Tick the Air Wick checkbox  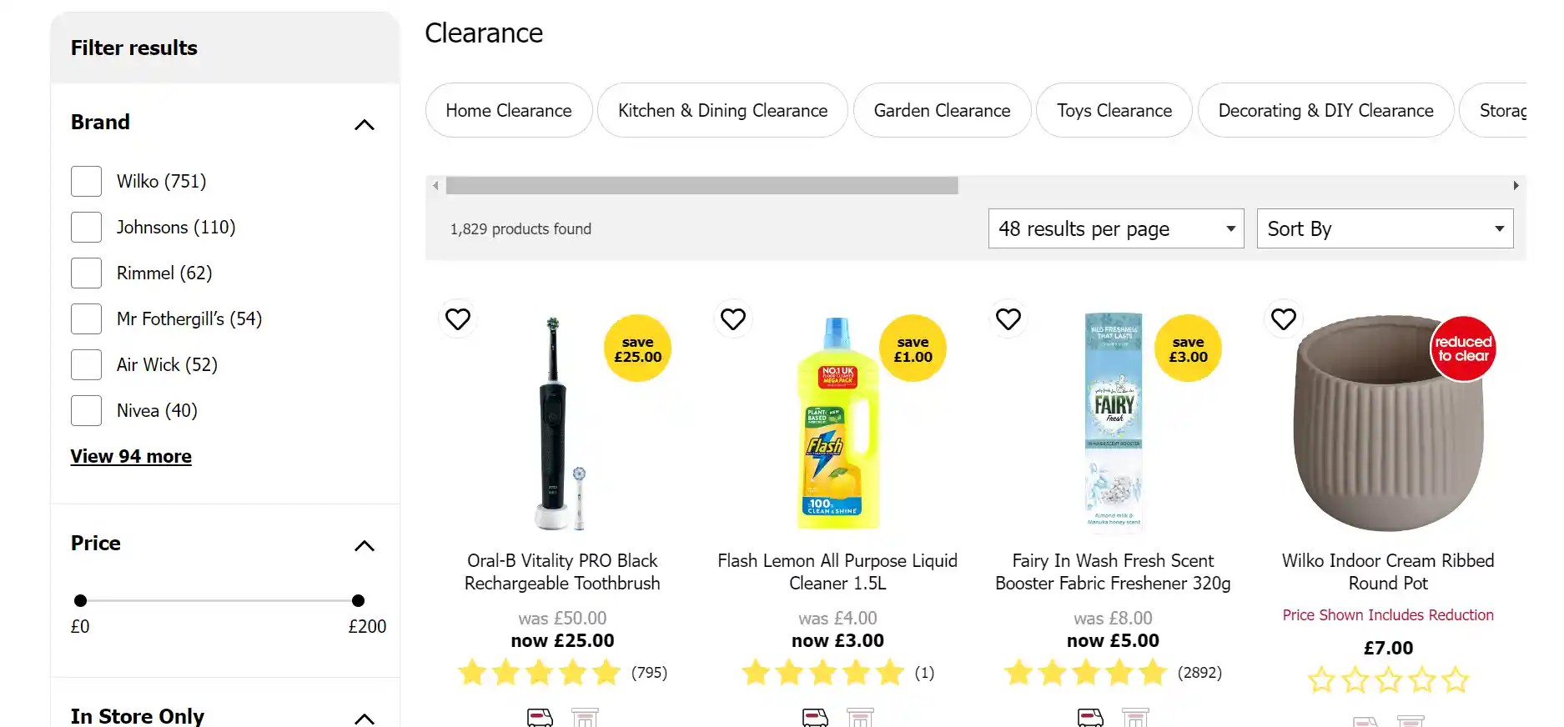tap(86, 364)
